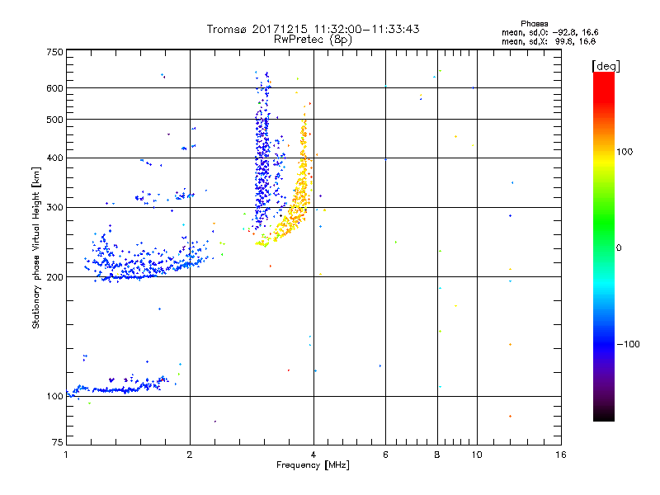Image resolution: width=660 pixels, height=495 pixels.
Task: Click the 'RwPretec (8p)' subtitle
Action: 313,40
